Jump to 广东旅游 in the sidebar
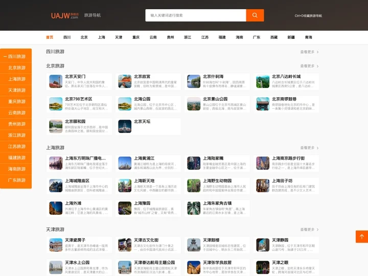This screenshot has height=276, width=368. click(16, 180)
